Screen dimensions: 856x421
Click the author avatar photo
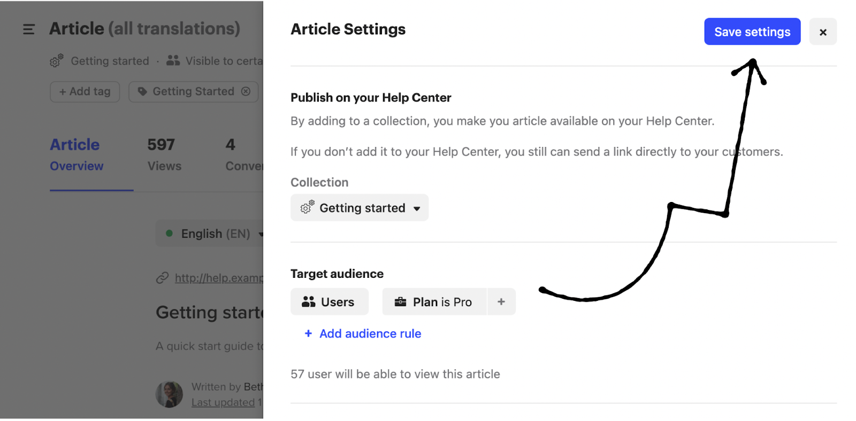[x=169, y=394]
